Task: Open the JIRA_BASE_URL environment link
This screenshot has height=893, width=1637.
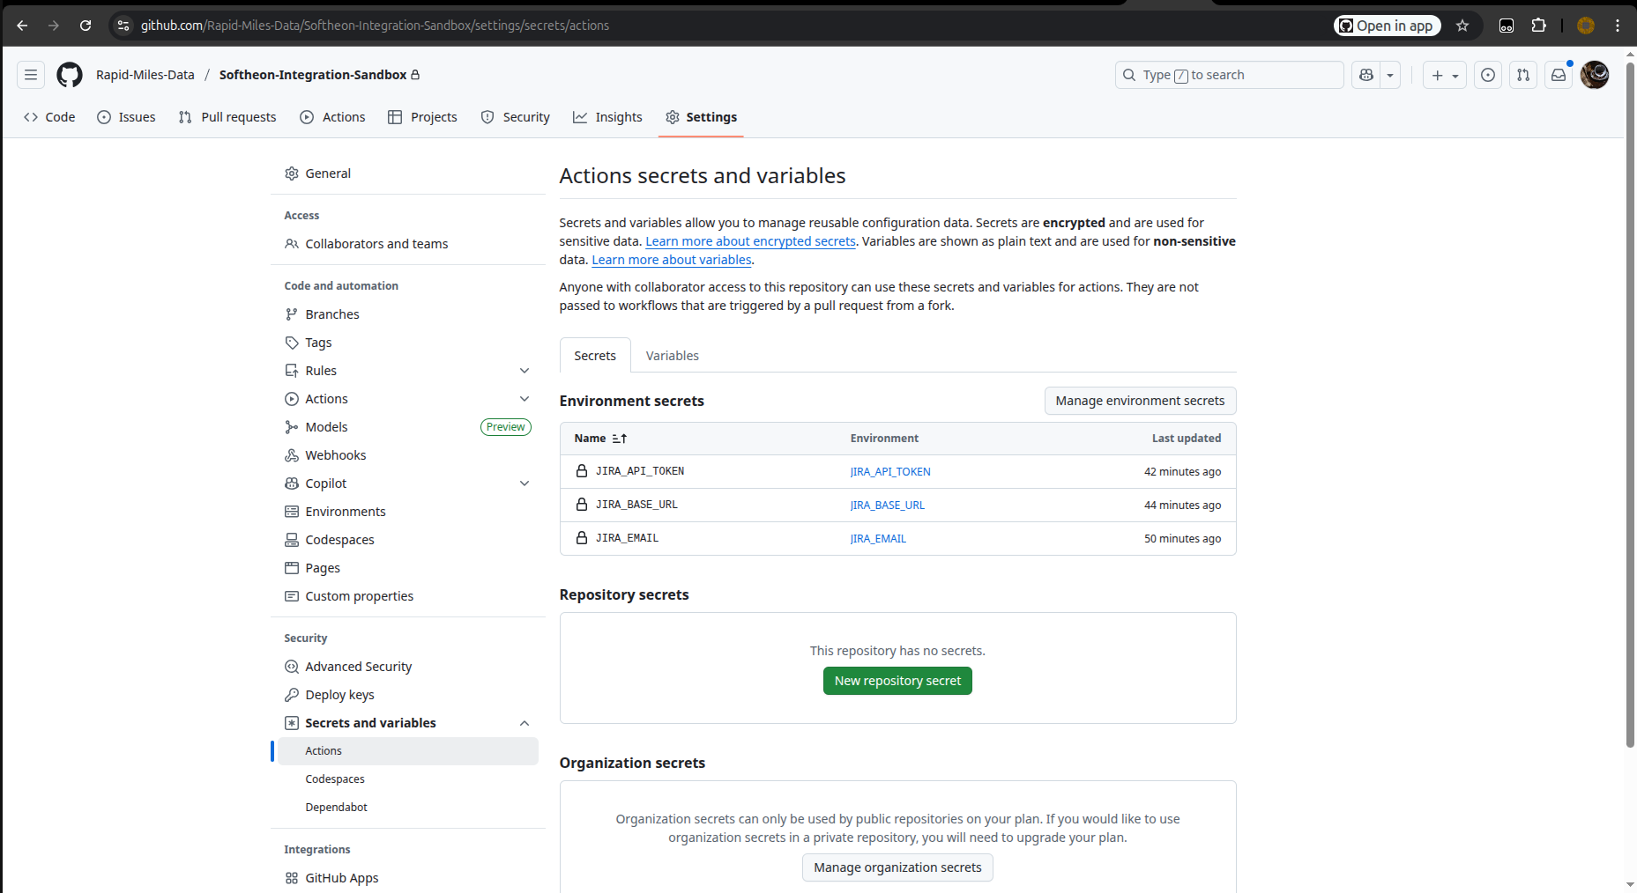Action: coord(888,506)
